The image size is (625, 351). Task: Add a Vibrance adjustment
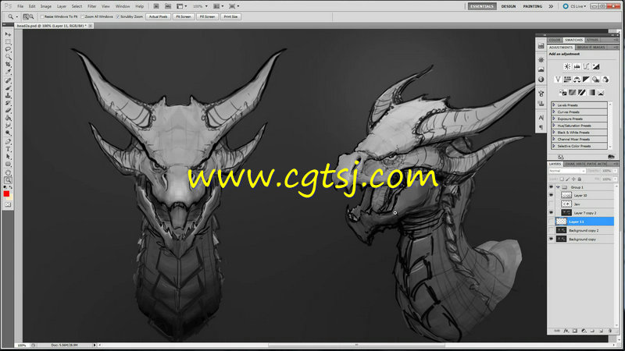[x=558, y=80]
